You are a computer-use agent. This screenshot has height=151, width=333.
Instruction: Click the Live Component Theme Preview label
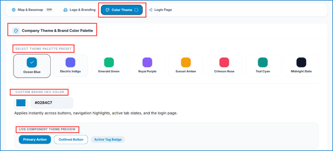pos(47,129)
